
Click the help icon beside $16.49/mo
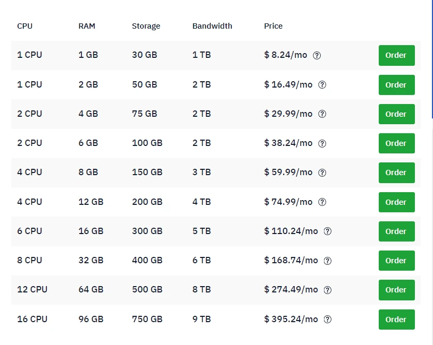[x=322, y=84]
